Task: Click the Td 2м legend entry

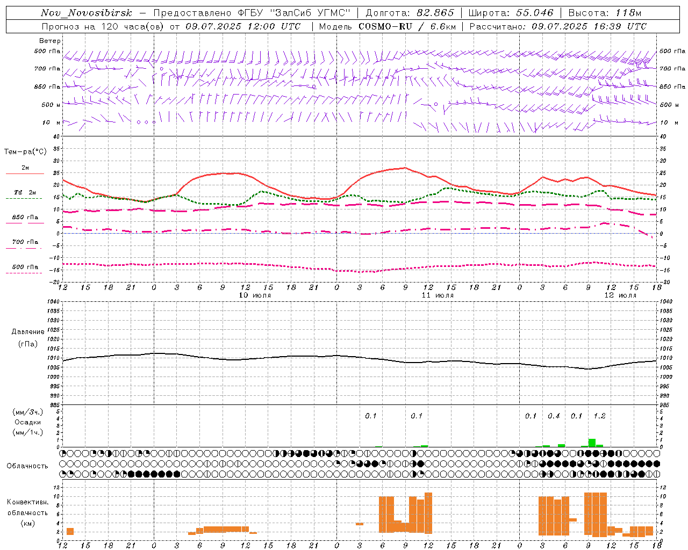Action: 25,192
